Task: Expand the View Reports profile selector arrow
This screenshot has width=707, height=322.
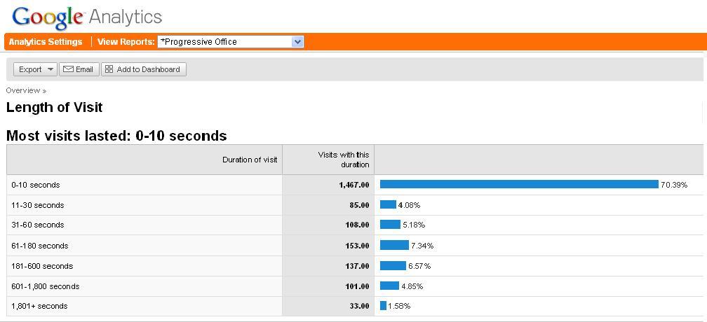Action: pos(297,42)
